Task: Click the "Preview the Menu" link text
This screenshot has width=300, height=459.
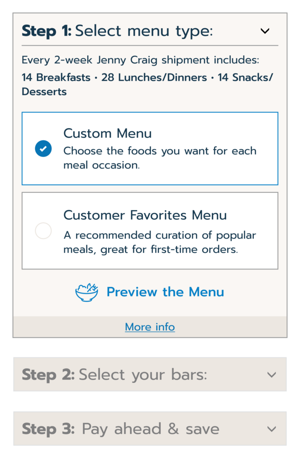Action: pyautogui.click(x=165, y=292)
